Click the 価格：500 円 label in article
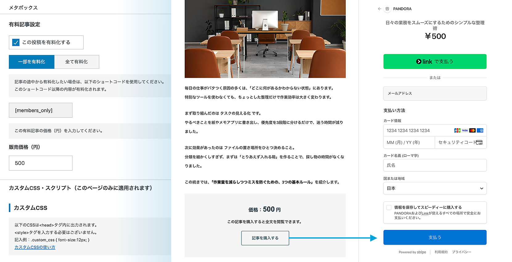512x262 pixels. pos(265,210)
